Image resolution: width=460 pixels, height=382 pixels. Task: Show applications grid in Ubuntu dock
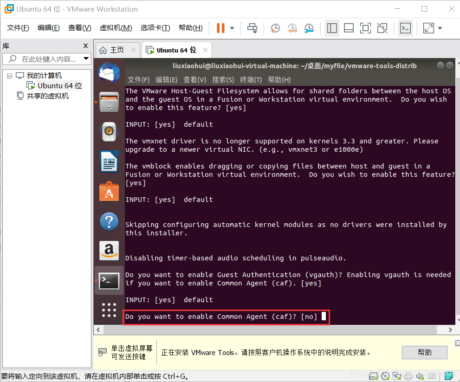click(x=109, y=310)
